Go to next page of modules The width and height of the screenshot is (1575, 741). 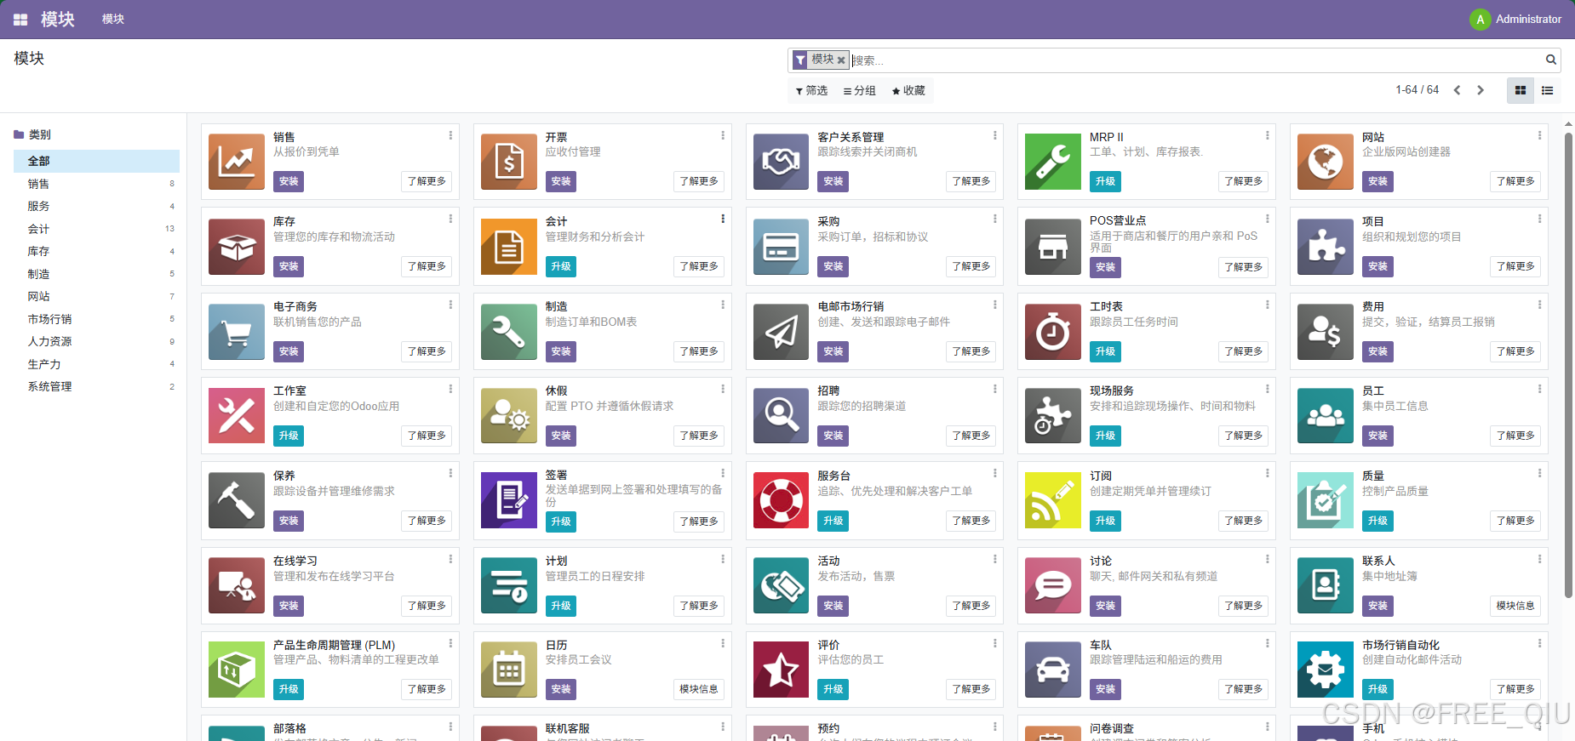pyautogui.click(x=1480, y=90)
